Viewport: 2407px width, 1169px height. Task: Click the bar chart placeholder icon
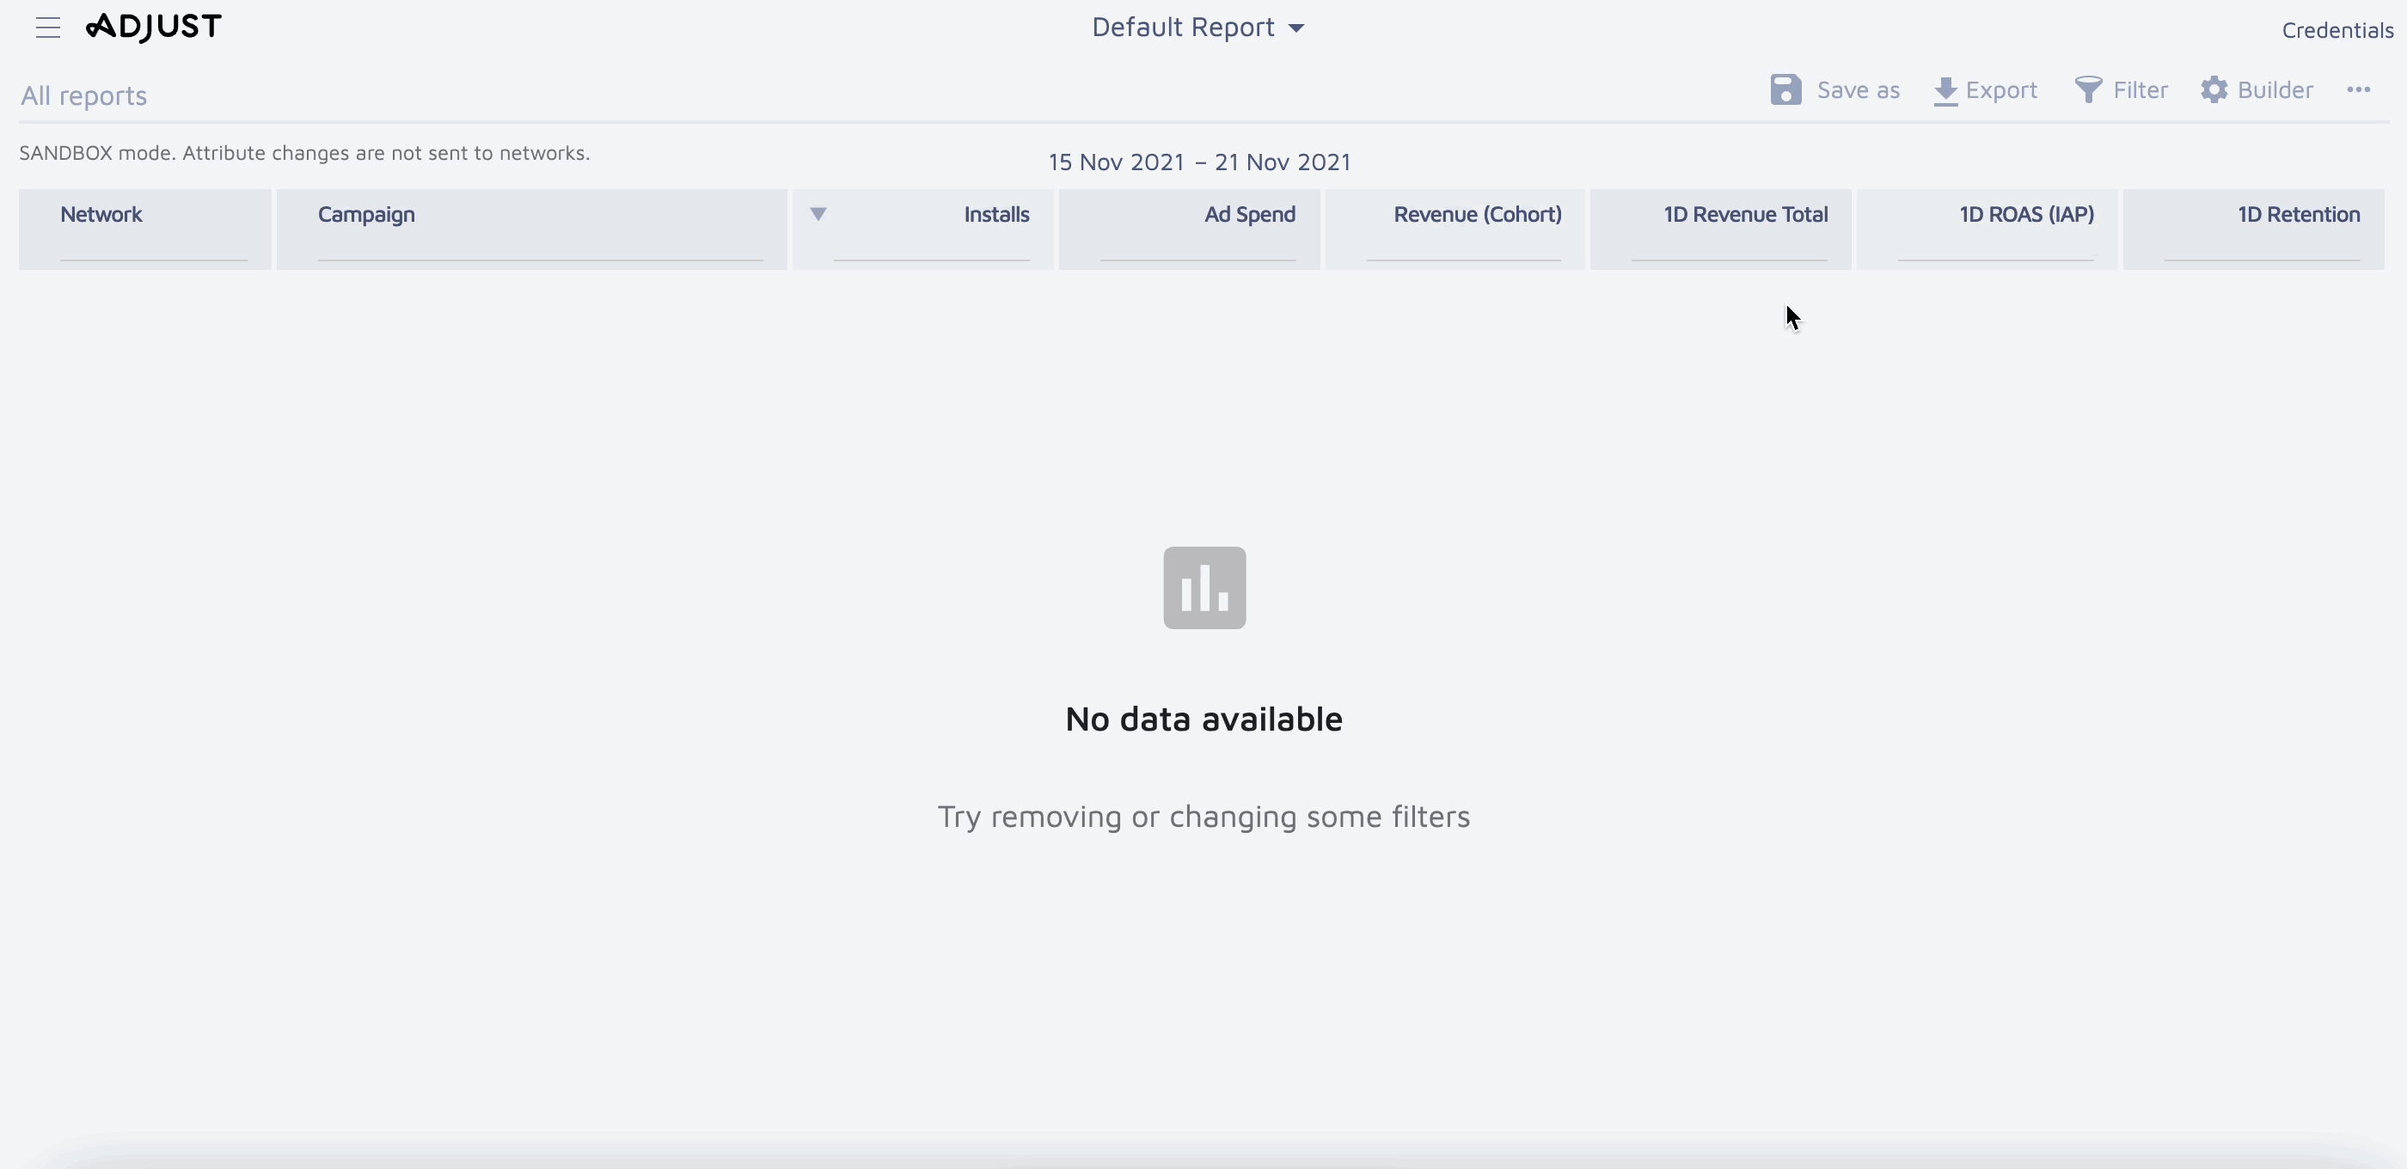click(1203, 587)
